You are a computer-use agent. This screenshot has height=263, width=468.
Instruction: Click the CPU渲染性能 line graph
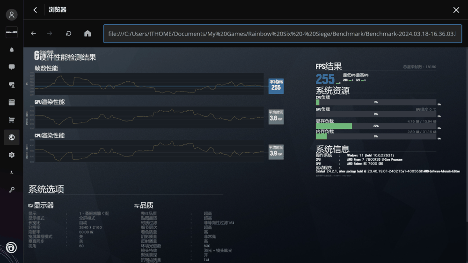tap(149, 151)
